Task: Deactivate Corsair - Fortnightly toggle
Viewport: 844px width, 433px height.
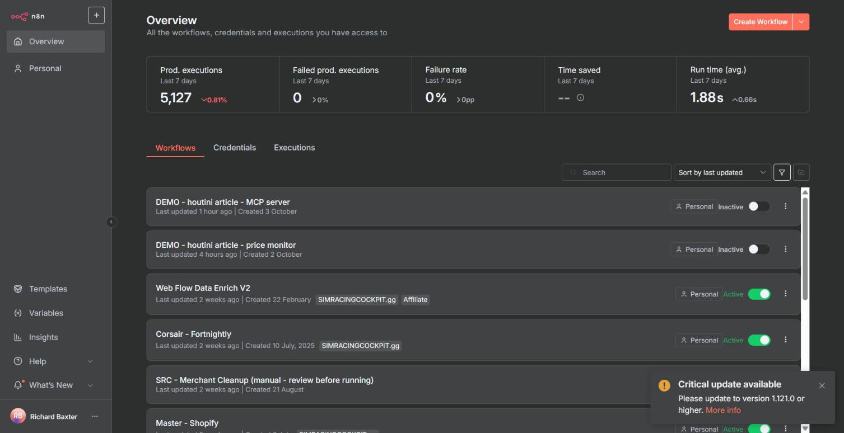Action: point(759,340)
